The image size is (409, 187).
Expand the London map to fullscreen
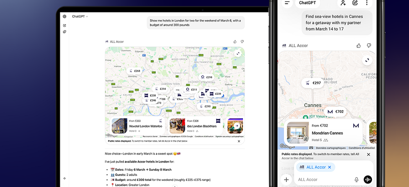[238, 53]
